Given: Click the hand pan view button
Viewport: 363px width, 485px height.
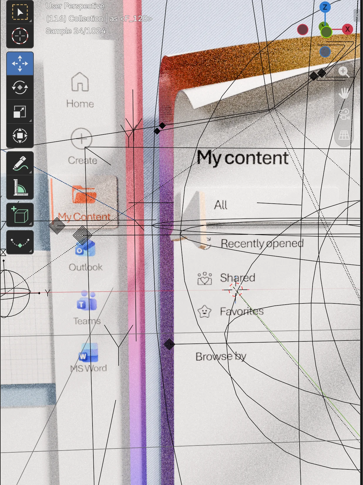Looking at the screenshot, I should click(x=344, y=93).
